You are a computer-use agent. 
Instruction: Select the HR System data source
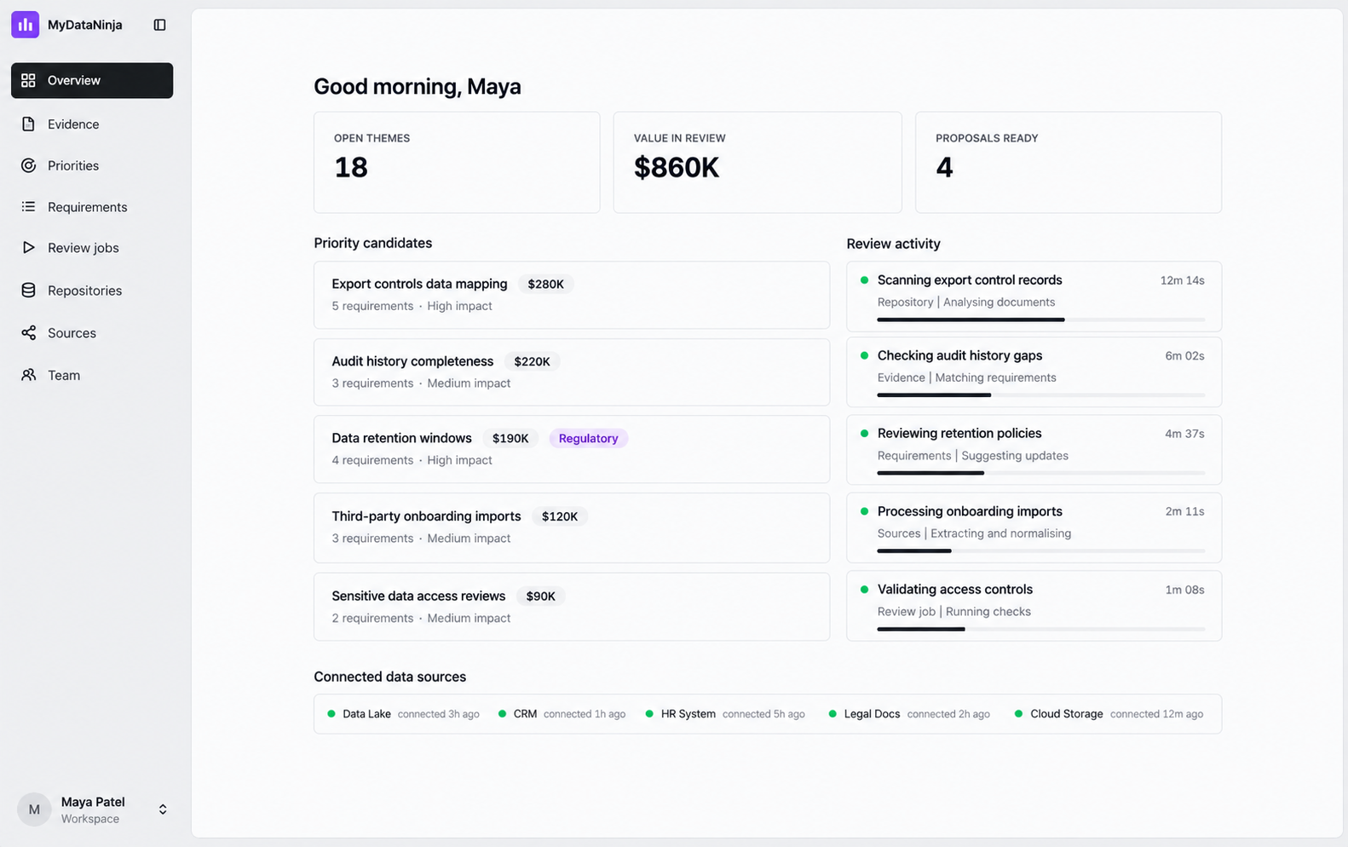coord(725,714)
